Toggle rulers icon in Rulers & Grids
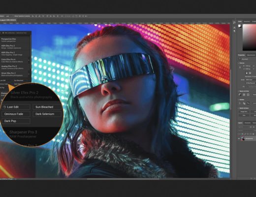The height and width of the screenshot is (197, 256). (x=240, y=95)
